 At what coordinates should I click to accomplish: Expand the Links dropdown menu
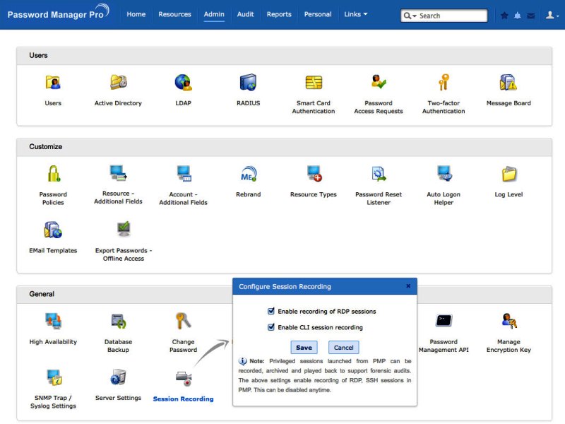tap(356, 14)
